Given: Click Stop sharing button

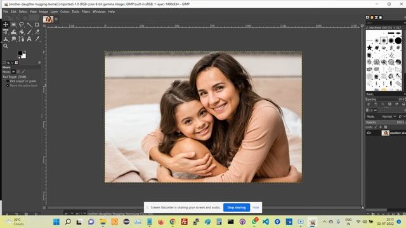Looking at the screenshot, I should coord(237,207).
